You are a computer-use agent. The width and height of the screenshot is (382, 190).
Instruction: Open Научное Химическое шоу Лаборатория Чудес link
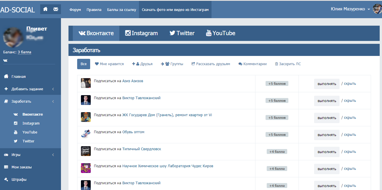[168, 166]
